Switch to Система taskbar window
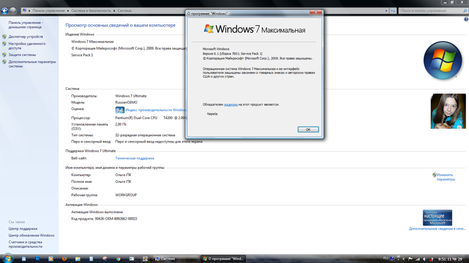469x263 pixels. [176, 259]
